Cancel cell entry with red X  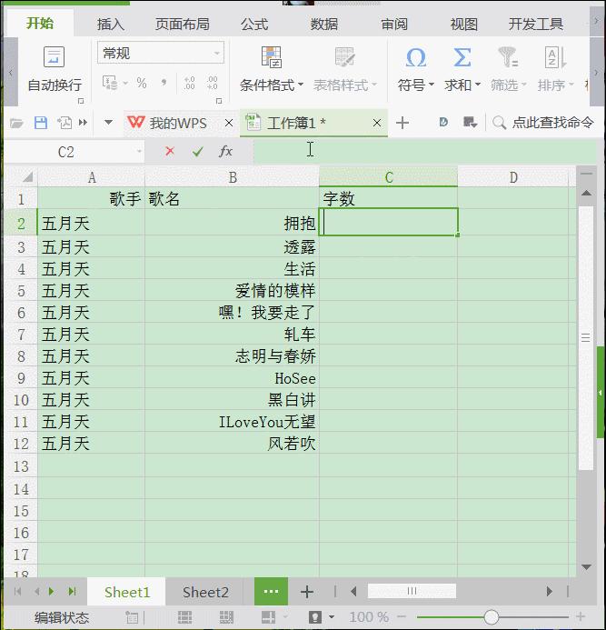click(x=170, y=151)
